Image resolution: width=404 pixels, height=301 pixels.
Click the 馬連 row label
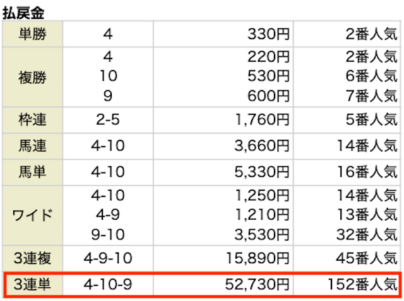coord(32,146)
